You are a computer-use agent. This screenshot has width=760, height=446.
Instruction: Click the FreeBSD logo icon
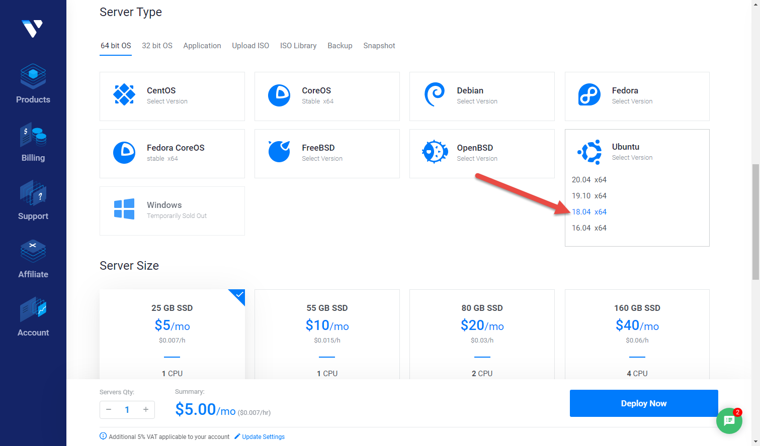(x=279, y=151)
